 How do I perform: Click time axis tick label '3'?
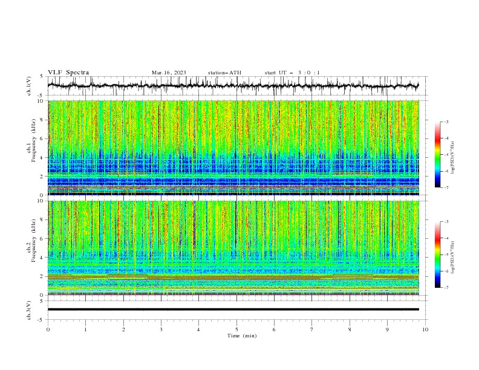(161, 329)
